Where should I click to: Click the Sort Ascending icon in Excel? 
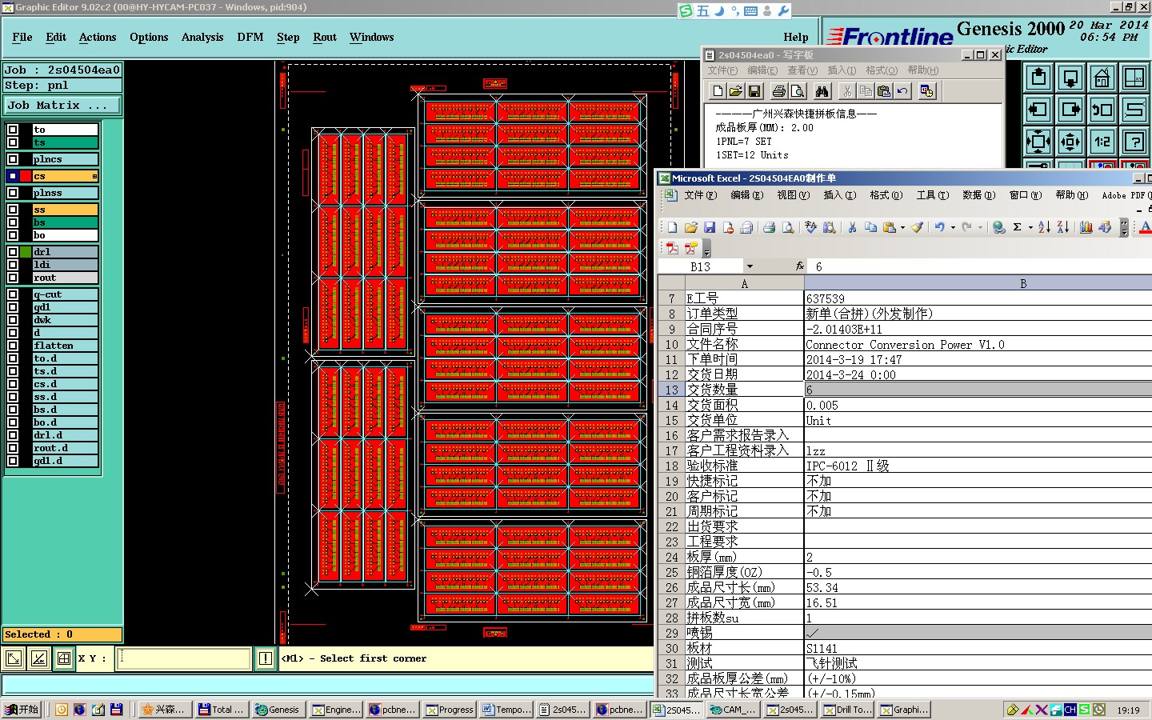(x=1044, y=227)
